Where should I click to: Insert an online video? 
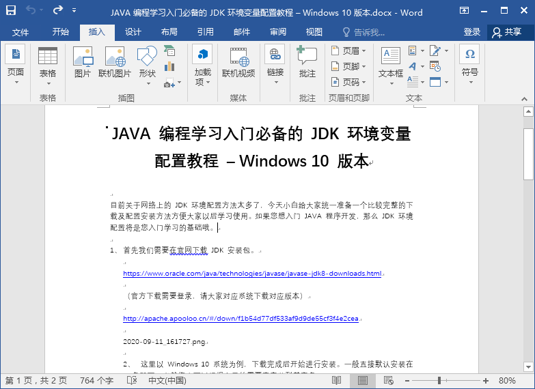click(x=238, y=63)
